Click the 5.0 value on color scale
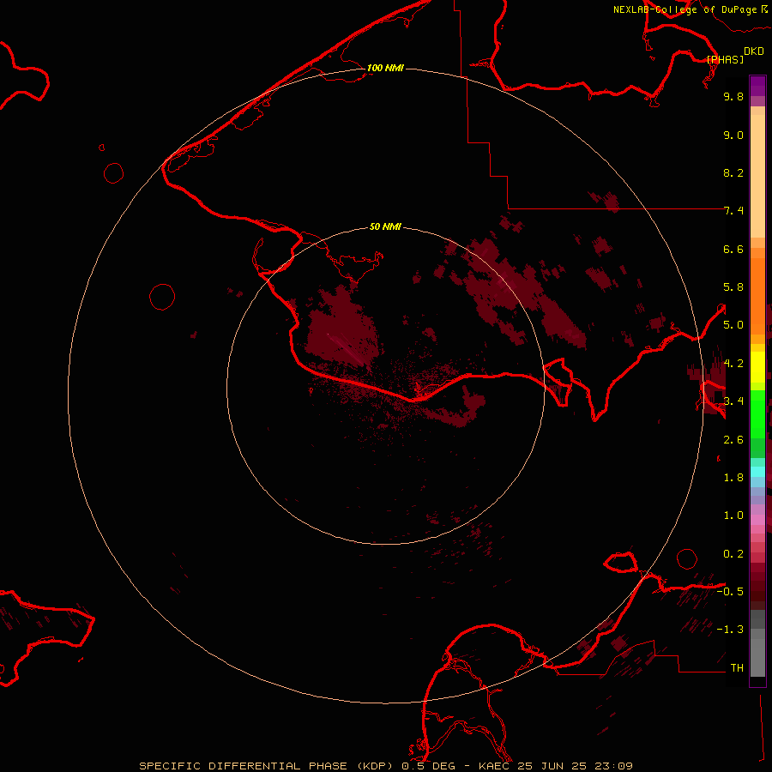Viewport: 772px width, 772px height. (x=733, y=325)
